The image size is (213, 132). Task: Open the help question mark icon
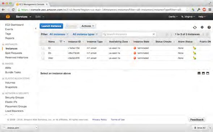click(209, 27)
